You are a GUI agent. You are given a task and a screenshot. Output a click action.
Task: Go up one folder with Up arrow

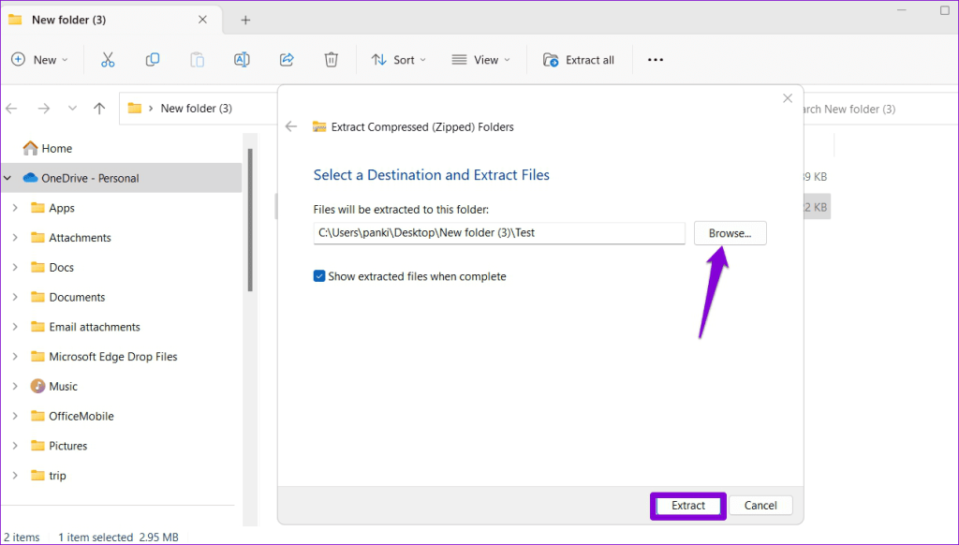(99, 109)
